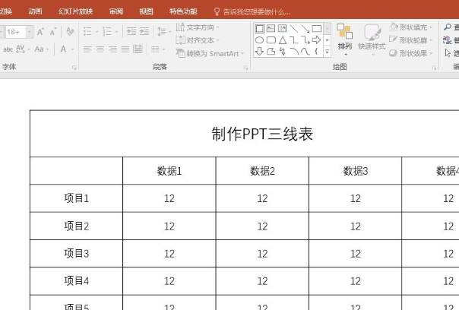Switch to the 幻灯片放映 tab

tap(75, 11)
